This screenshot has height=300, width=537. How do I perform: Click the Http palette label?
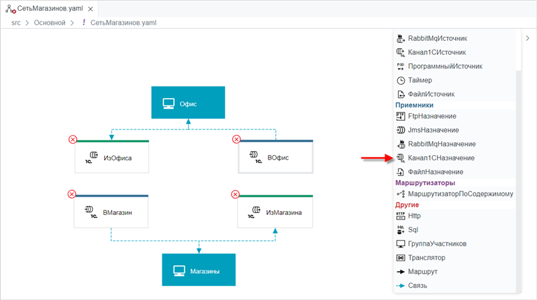[414, 216]
